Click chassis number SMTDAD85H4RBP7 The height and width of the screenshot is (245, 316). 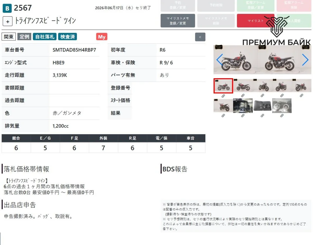coord(75,50)
